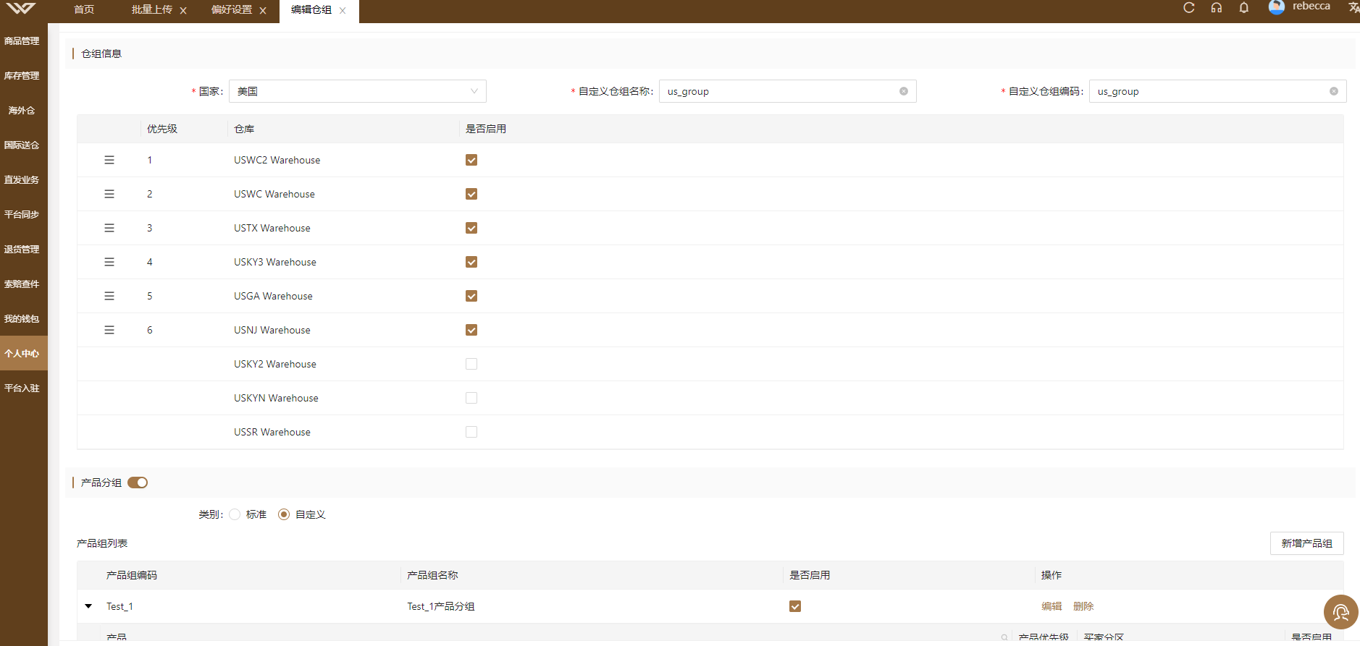
Task: Focus the 自定义仓组编码 input
Action: (x=1218, y=91)
